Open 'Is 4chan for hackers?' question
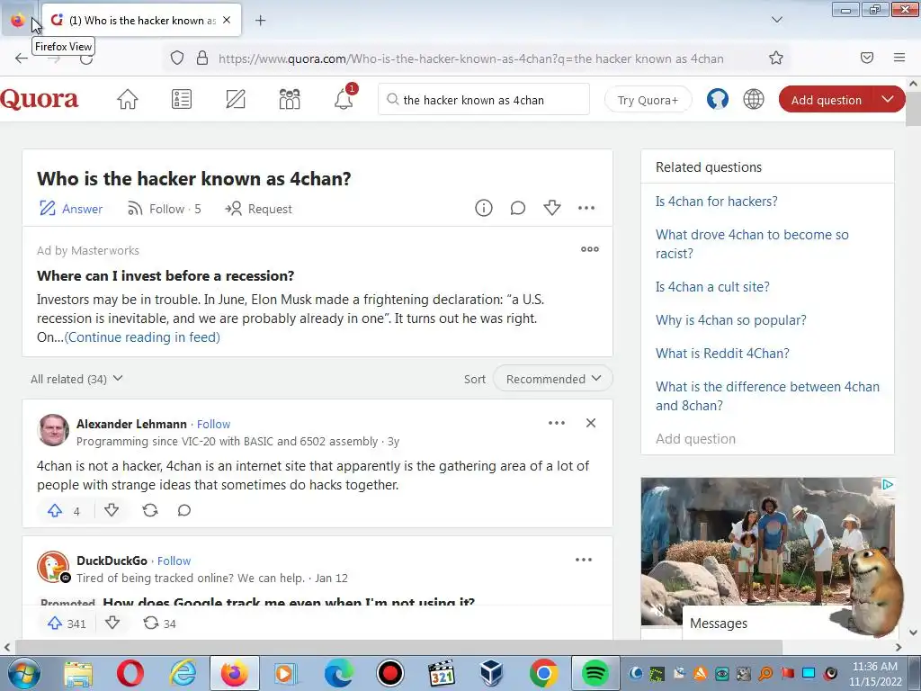This screenshot has height=691, width=921. pos(717,202)
